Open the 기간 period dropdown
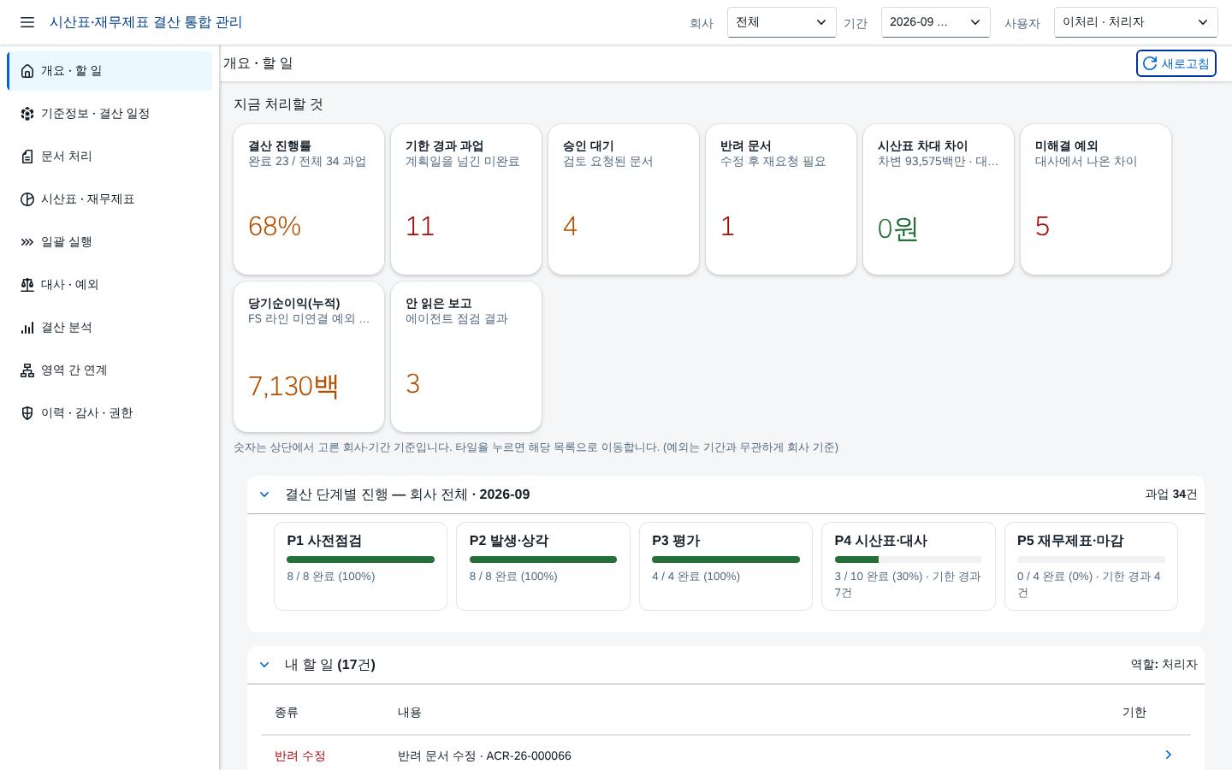 [935, 22]
